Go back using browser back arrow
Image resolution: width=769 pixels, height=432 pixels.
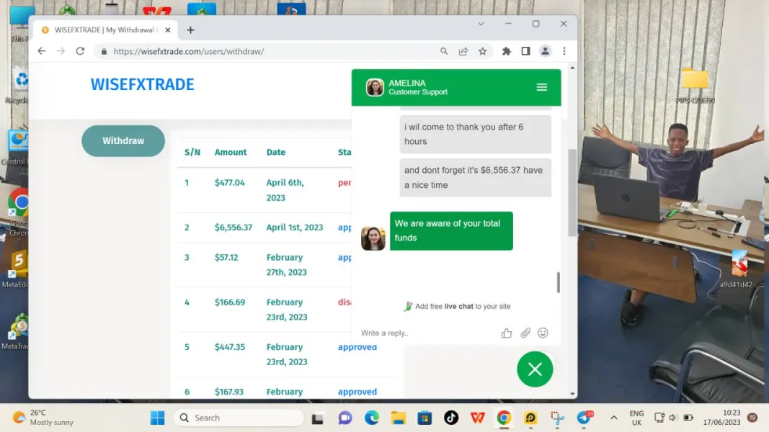click(42, 51)
